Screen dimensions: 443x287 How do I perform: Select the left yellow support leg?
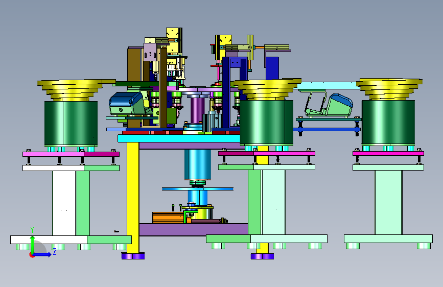(x=133, y=197)
